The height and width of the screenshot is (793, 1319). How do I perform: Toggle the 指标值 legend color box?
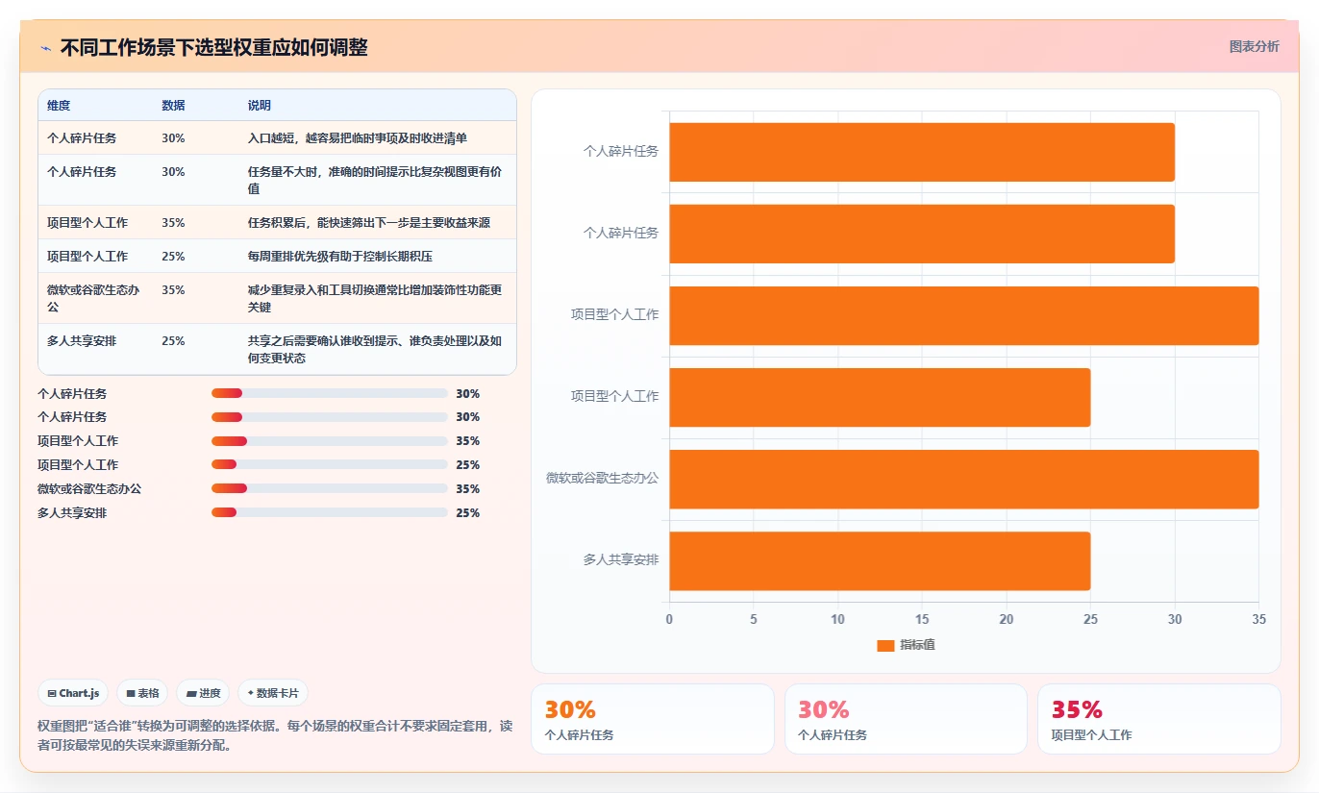[x=885, y=645]
